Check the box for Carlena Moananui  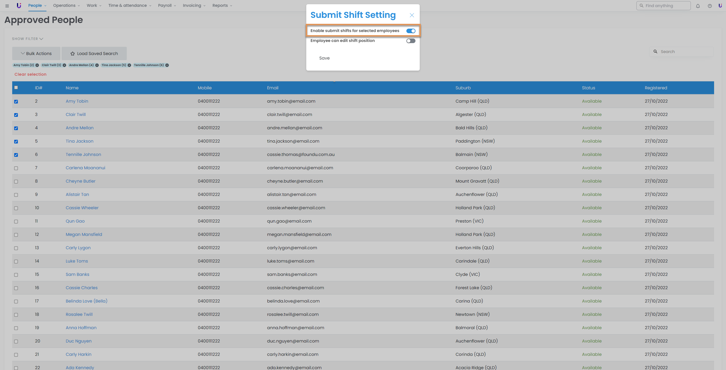pyautogui.click(x=16, y=168)
